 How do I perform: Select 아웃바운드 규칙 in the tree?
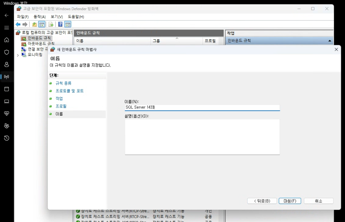point(41,44)
